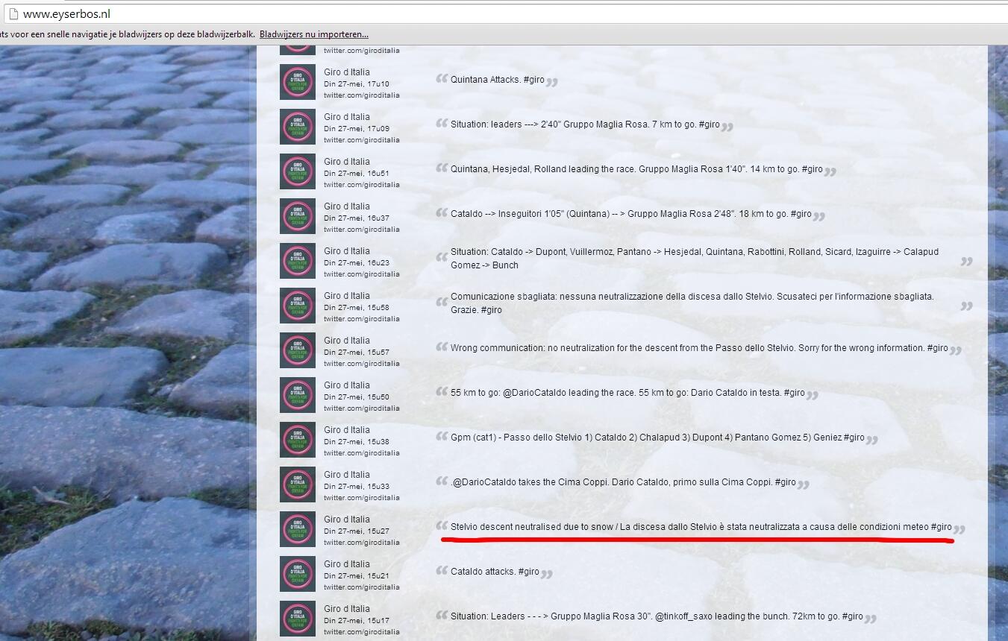Click timestamp 'Din 27-mei, 16u37'
The image size is (1008, 641).
(357, 218)
